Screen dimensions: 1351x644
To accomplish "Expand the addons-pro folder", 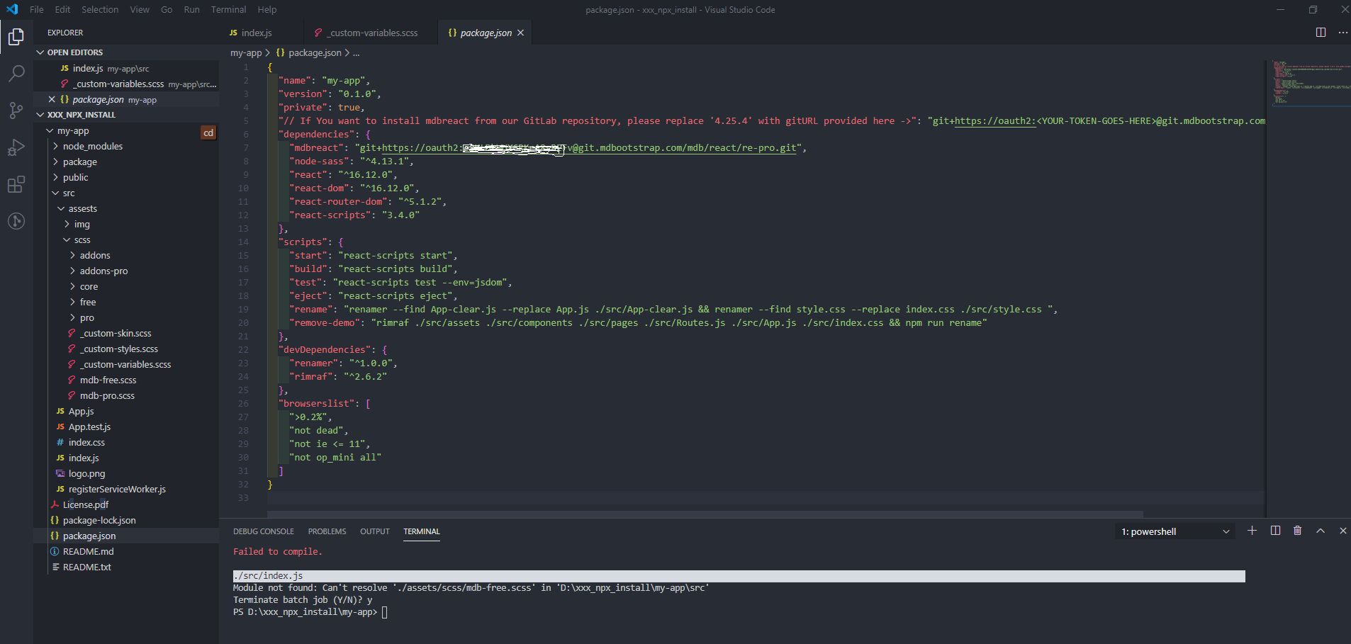I will pos(72,271).
